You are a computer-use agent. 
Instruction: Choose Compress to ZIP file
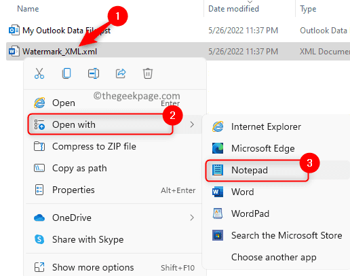115,146
